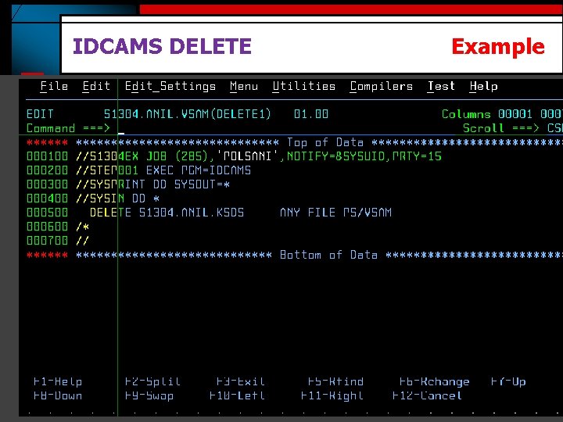Image resolution: width=563 pixels, height=422 pixels.
Task: Open the Utilities menu
Action: click(x=303, y=87)
